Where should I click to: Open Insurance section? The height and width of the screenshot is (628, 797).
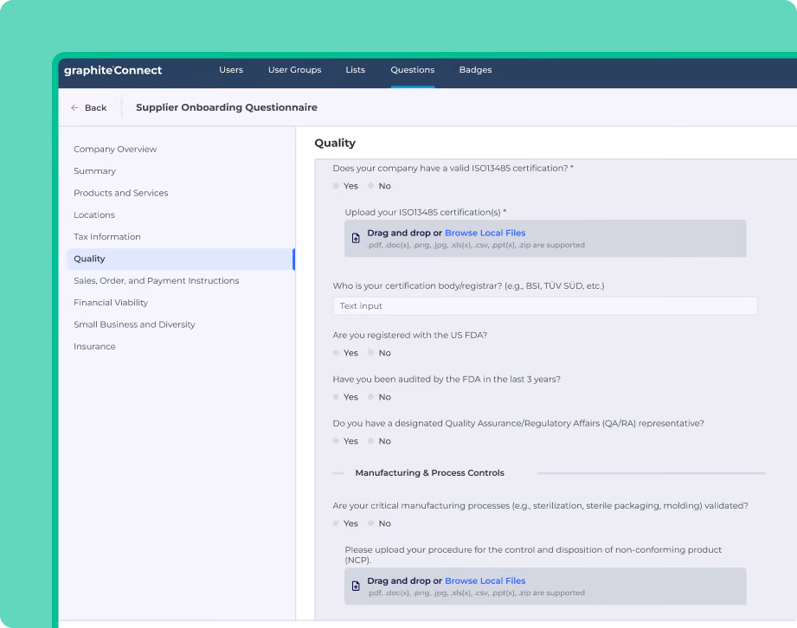pyautogui.click(x=94, y=346)
